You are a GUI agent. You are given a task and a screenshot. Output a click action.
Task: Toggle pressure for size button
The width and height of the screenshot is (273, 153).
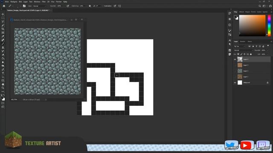[x=115, y=6]
